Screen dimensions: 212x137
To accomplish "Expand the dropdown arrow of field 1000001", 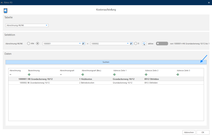I will coord(80,44).
